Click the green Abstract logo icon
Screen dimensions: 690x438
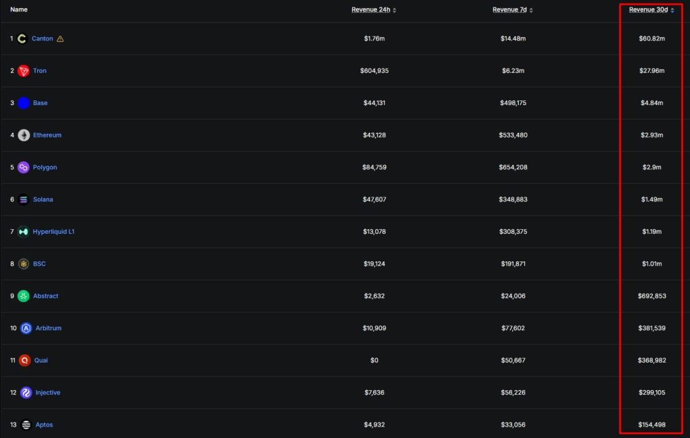click(x=24, y=296)
